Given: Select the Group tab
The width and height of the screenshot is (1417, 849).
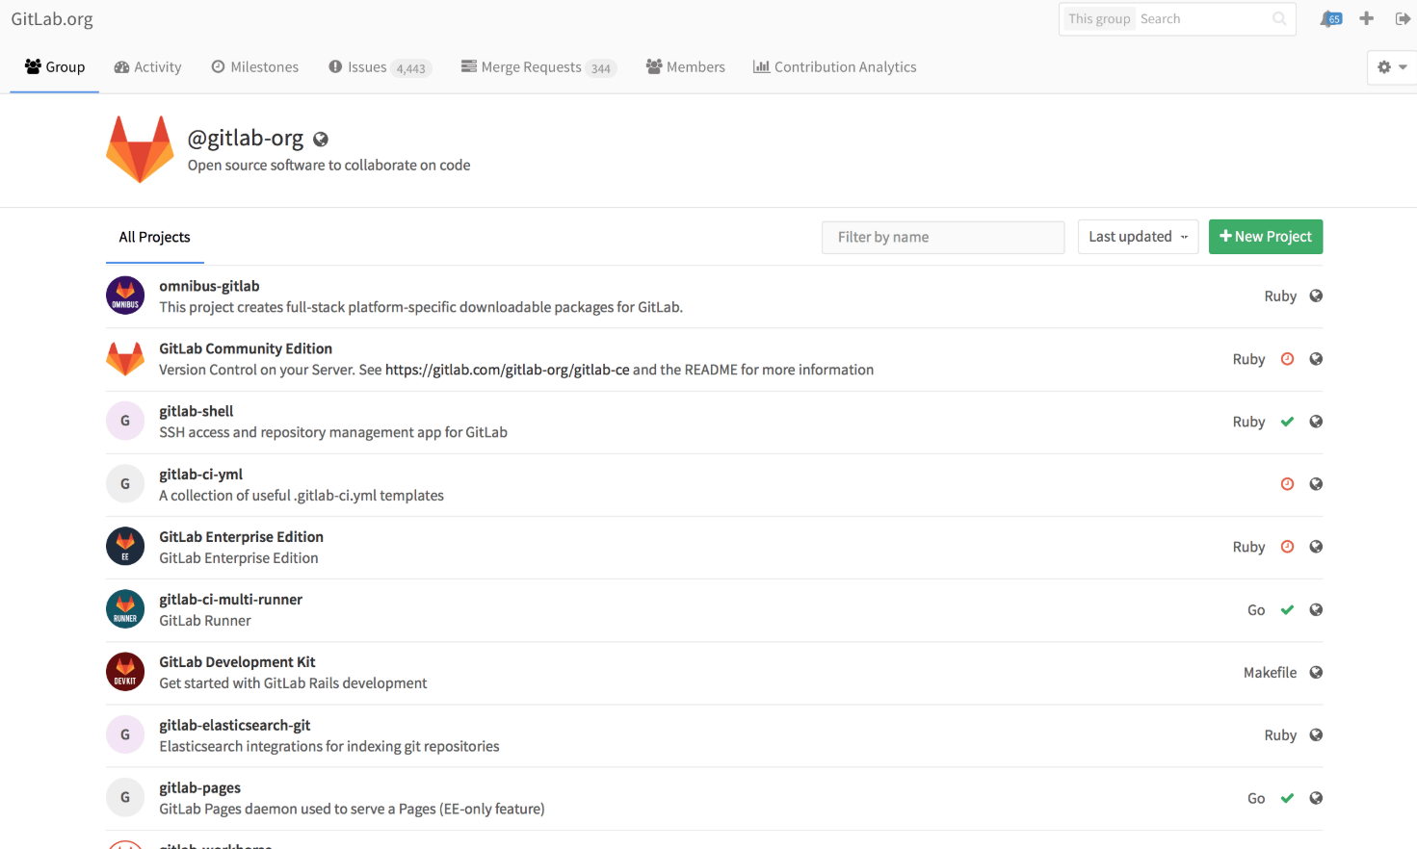Looking at the screenshot, I should coord(55,67).
